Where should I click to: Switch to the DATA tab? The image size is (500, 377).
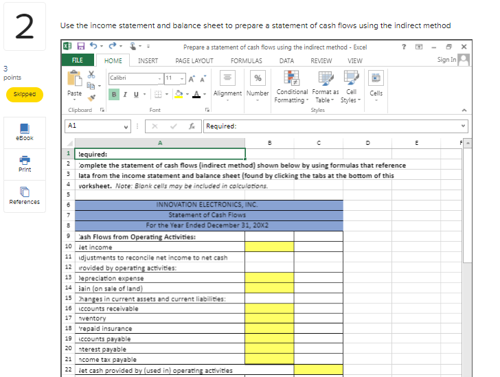pyautogui.click(x=286, y=60)
